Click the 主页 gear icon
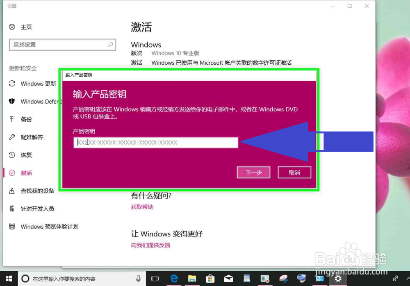The width and height of the screenshot is (410, 286). coord(11,27)
